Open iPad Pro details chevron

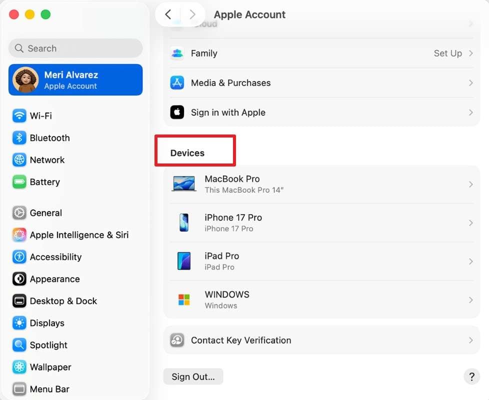coord(471,261)
